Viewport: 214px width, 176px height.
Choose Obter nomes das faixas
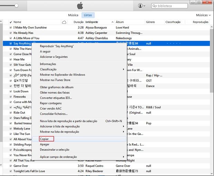pos(55,93)
